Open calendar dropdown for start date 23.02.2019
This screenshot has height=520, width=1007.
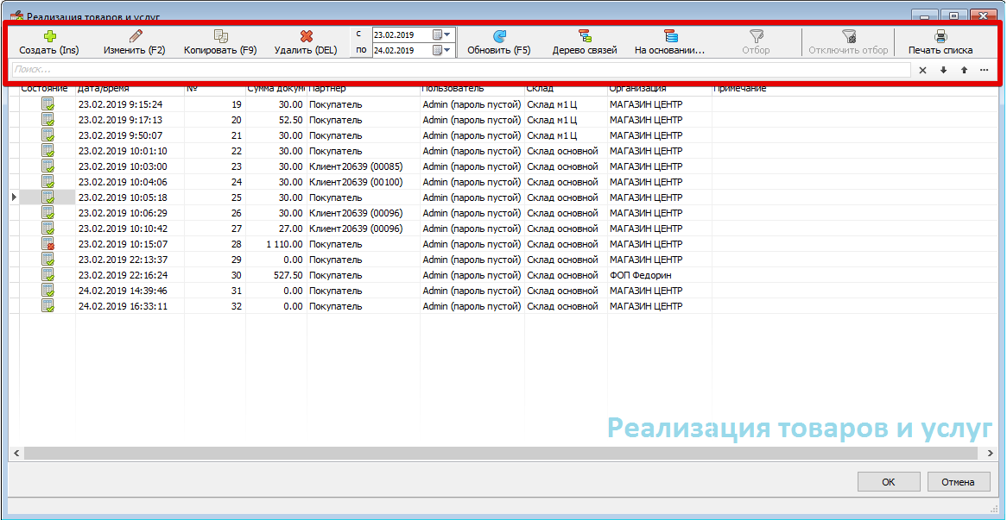441,34
